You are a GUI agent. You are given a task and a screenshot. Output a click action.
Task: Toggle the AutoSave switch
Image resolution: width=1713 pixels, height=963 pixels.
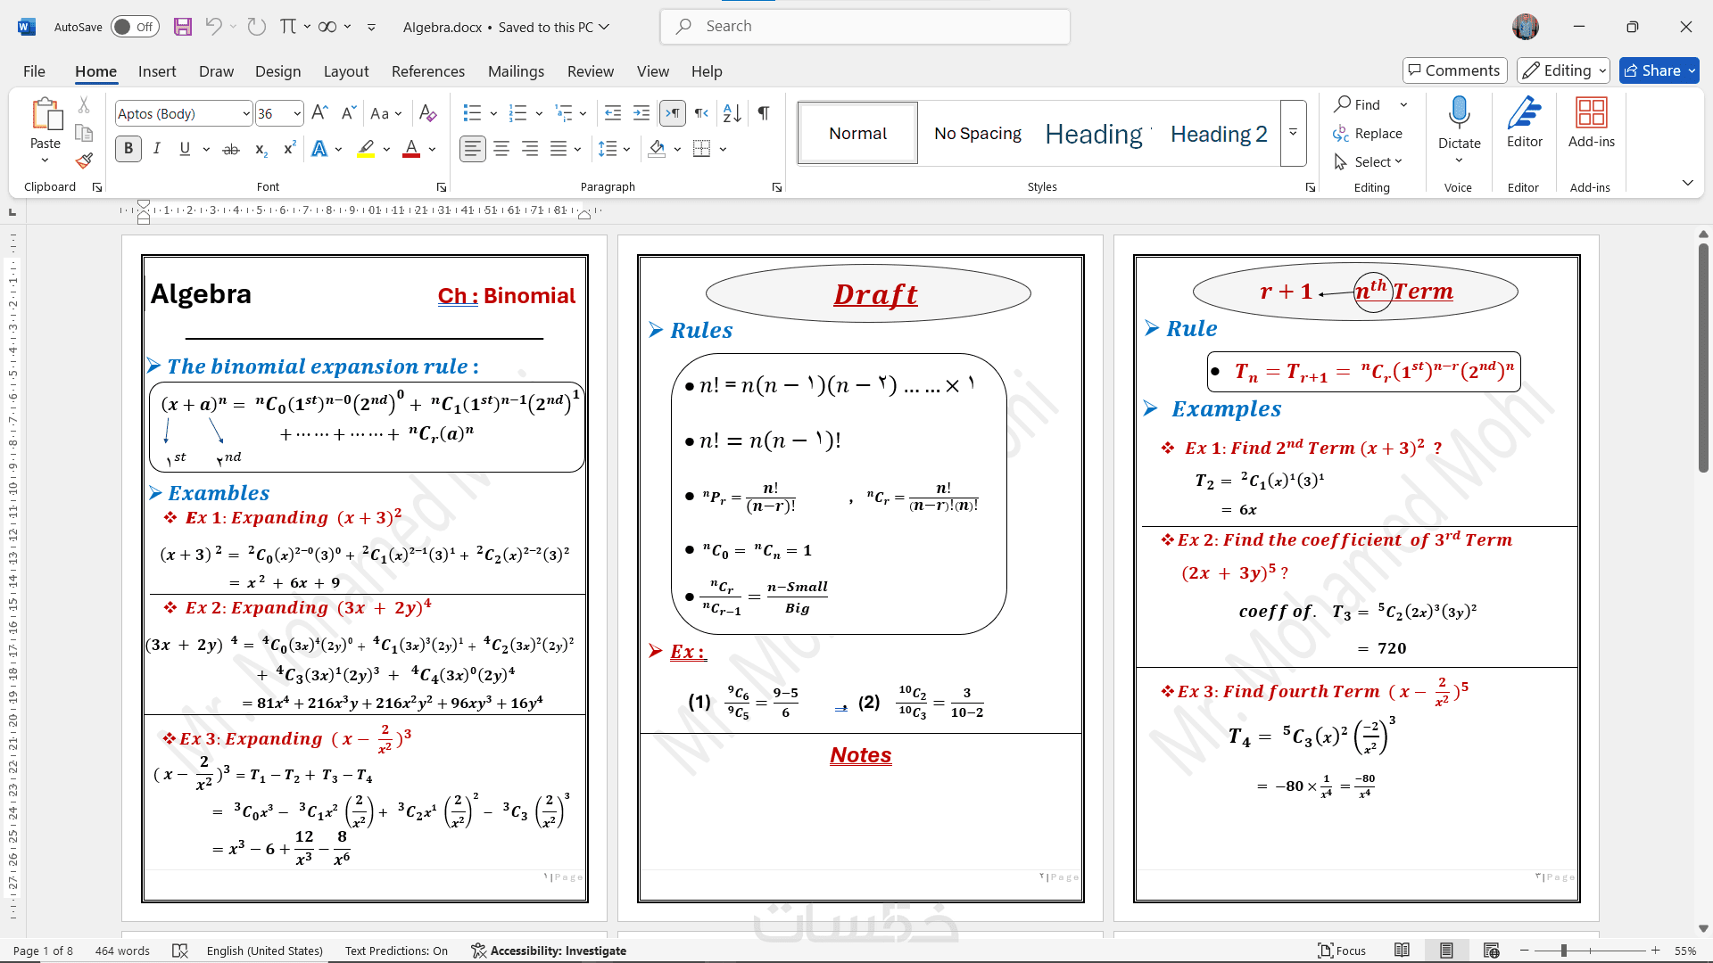(135, 27)
